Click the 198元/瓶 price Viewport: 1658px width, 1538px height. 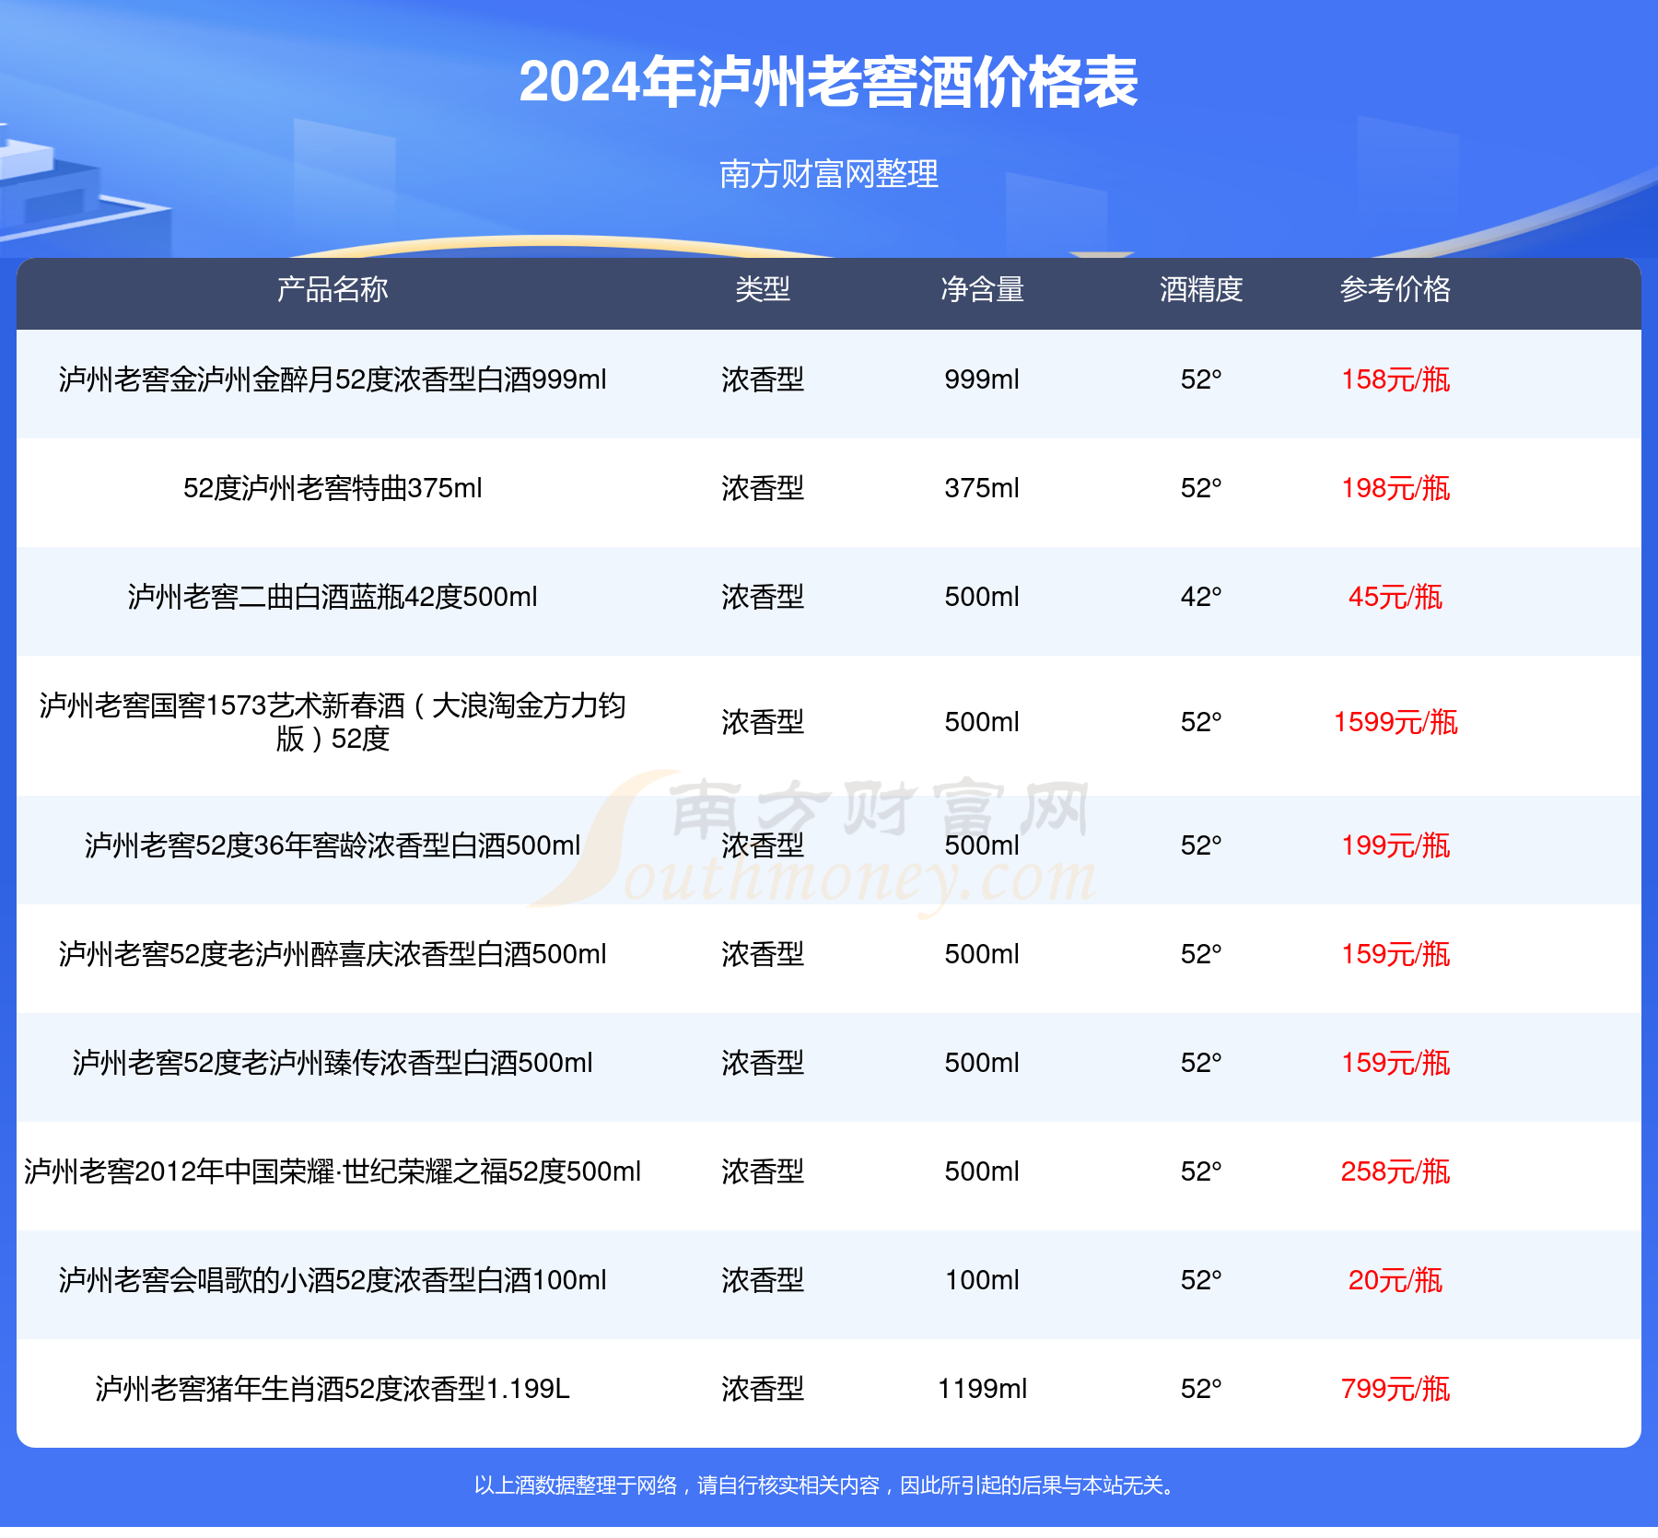tap(1395, 488)
